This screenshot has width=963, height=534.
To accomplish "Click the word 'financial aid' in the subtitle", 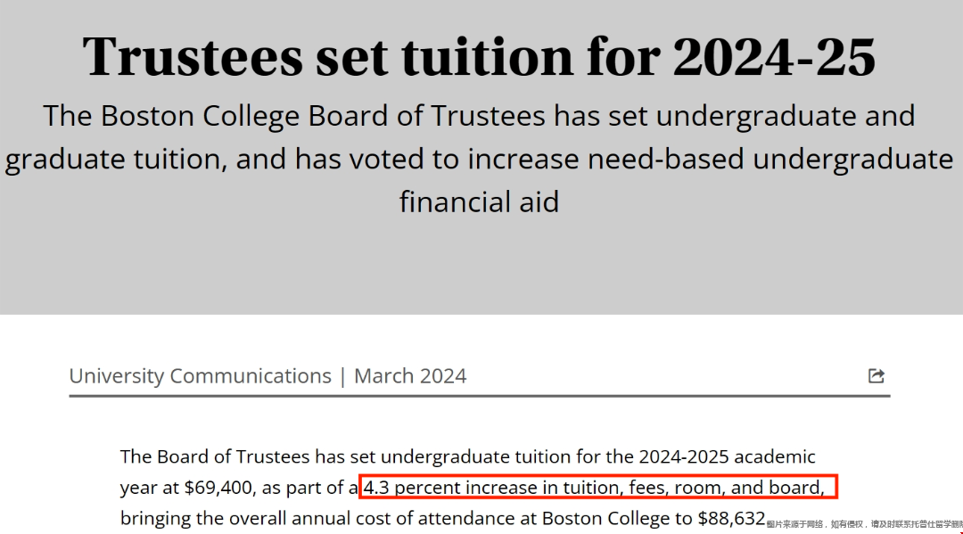I will click(x=479, y=202).
